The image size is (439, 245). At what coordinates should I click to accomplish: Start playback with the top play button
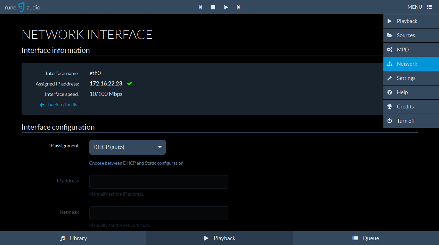[x=226, y=7]
